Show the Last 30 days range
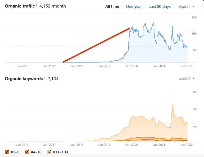 click(159, 6)
